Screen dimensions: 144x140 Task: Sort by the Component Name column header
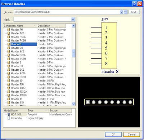point(20,26)
